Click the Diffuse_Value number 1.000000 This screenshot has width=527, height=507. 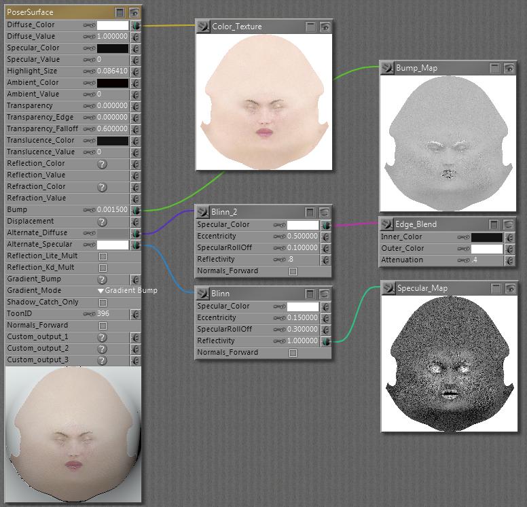(x=112, y=37)
